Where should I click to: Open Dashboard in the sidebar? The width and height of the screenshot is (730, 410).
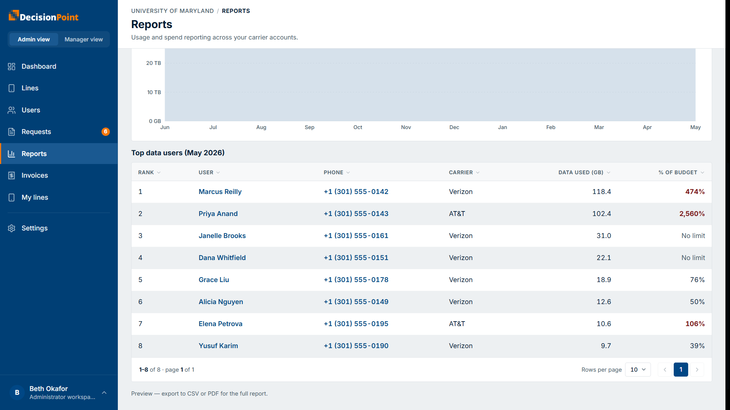(x=59, y=66)
